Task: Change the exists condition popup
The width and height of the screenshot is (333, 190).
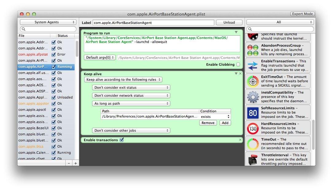Action: pos(215,117)
